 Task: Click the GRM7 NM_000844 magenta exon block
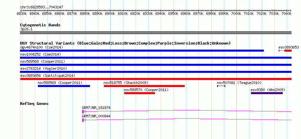tap(83, 120)
